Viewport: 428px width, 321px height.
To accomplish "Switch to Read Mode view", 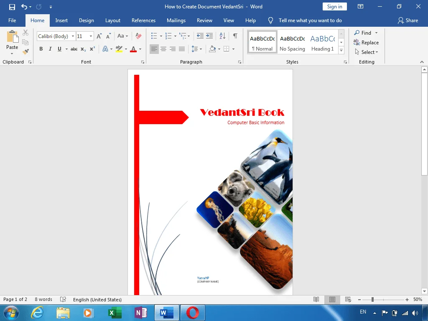I will click(316, 299).
